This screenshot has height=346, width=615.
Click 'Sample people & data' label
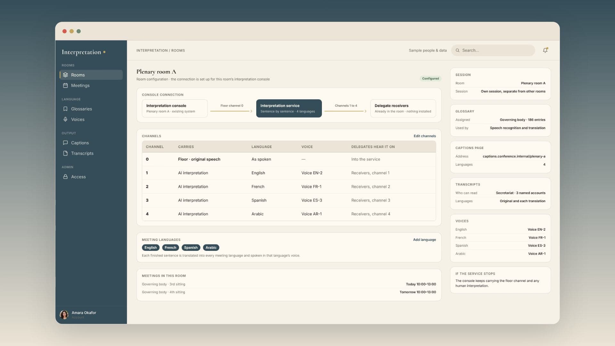tap(428, 50)
